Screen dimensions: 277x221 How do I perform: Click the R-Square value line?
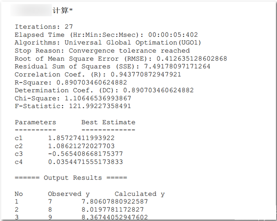pyautogui.click(x=71, y=83)
